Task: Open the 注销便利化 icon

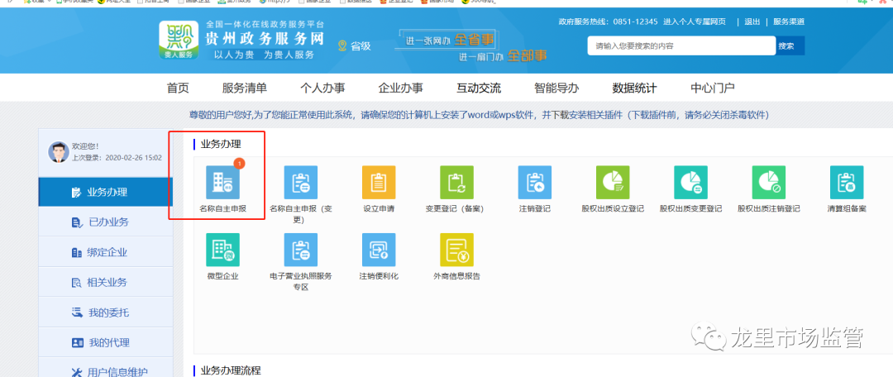Action: pos(379,250)
